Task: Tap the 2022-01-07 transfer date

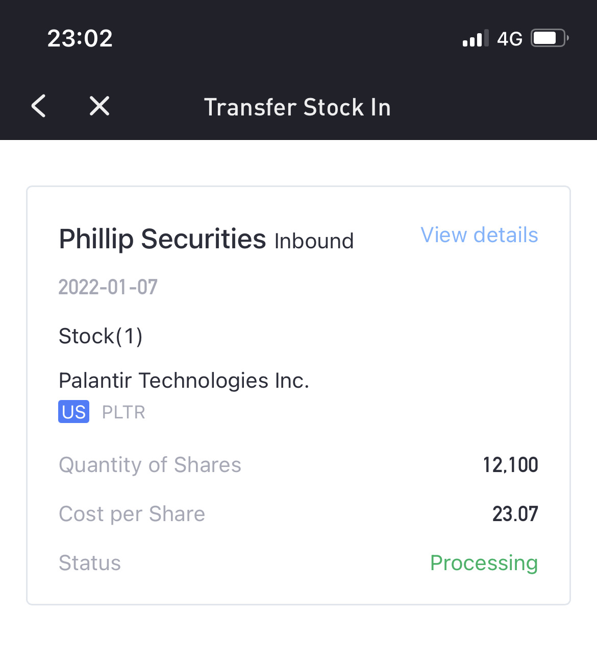Action: pos(108,287)
